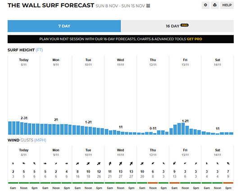This screenshot has width=240, height=195.
Task: Switch to the 7 DAY tab
Action: point(64,26)
